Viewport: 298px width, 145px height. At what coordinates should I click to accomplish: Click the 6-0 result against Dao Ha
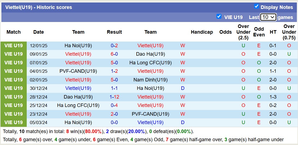coord(114,54)
